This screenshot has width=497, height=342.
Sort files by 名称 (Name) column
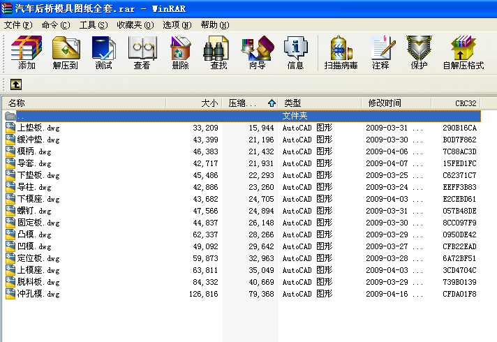coord(84,103)
